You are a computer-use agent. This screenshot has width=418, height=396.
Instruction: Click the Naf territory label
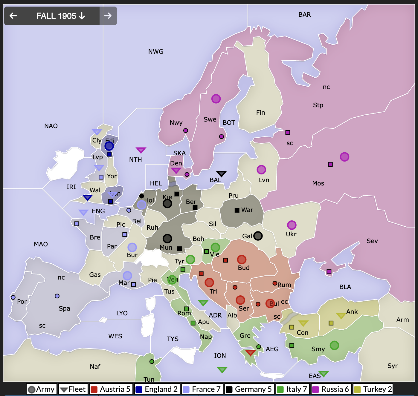95,367
